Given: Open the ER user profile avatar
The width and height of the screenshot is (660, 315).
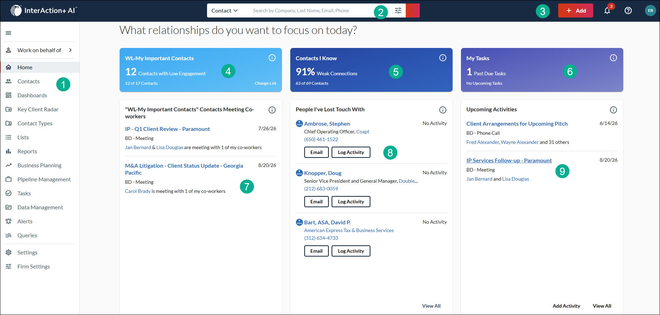Looking at the screenshot, I should [651, 10].
